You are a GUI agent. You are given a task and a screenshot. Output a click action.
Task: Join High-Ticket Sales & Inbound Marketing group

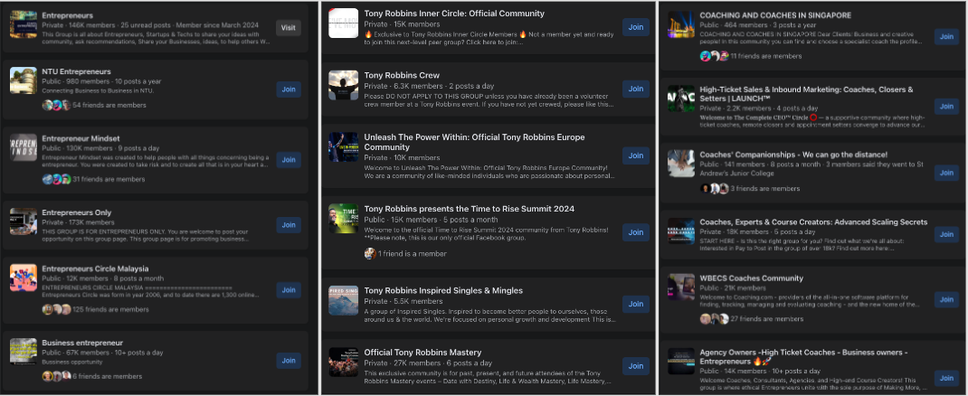pyautogui.click(x=946, y=106)
